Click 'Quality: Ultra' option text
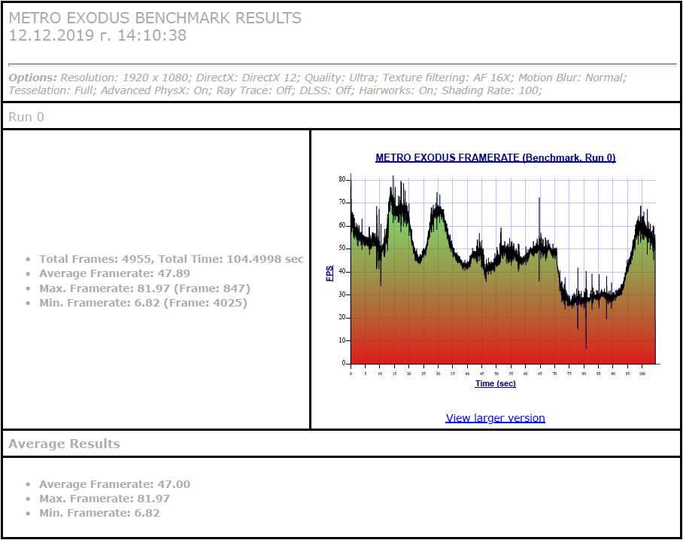The width and height of the screenshot is (683, 540). pyautogui.click(x=339, y=78)
